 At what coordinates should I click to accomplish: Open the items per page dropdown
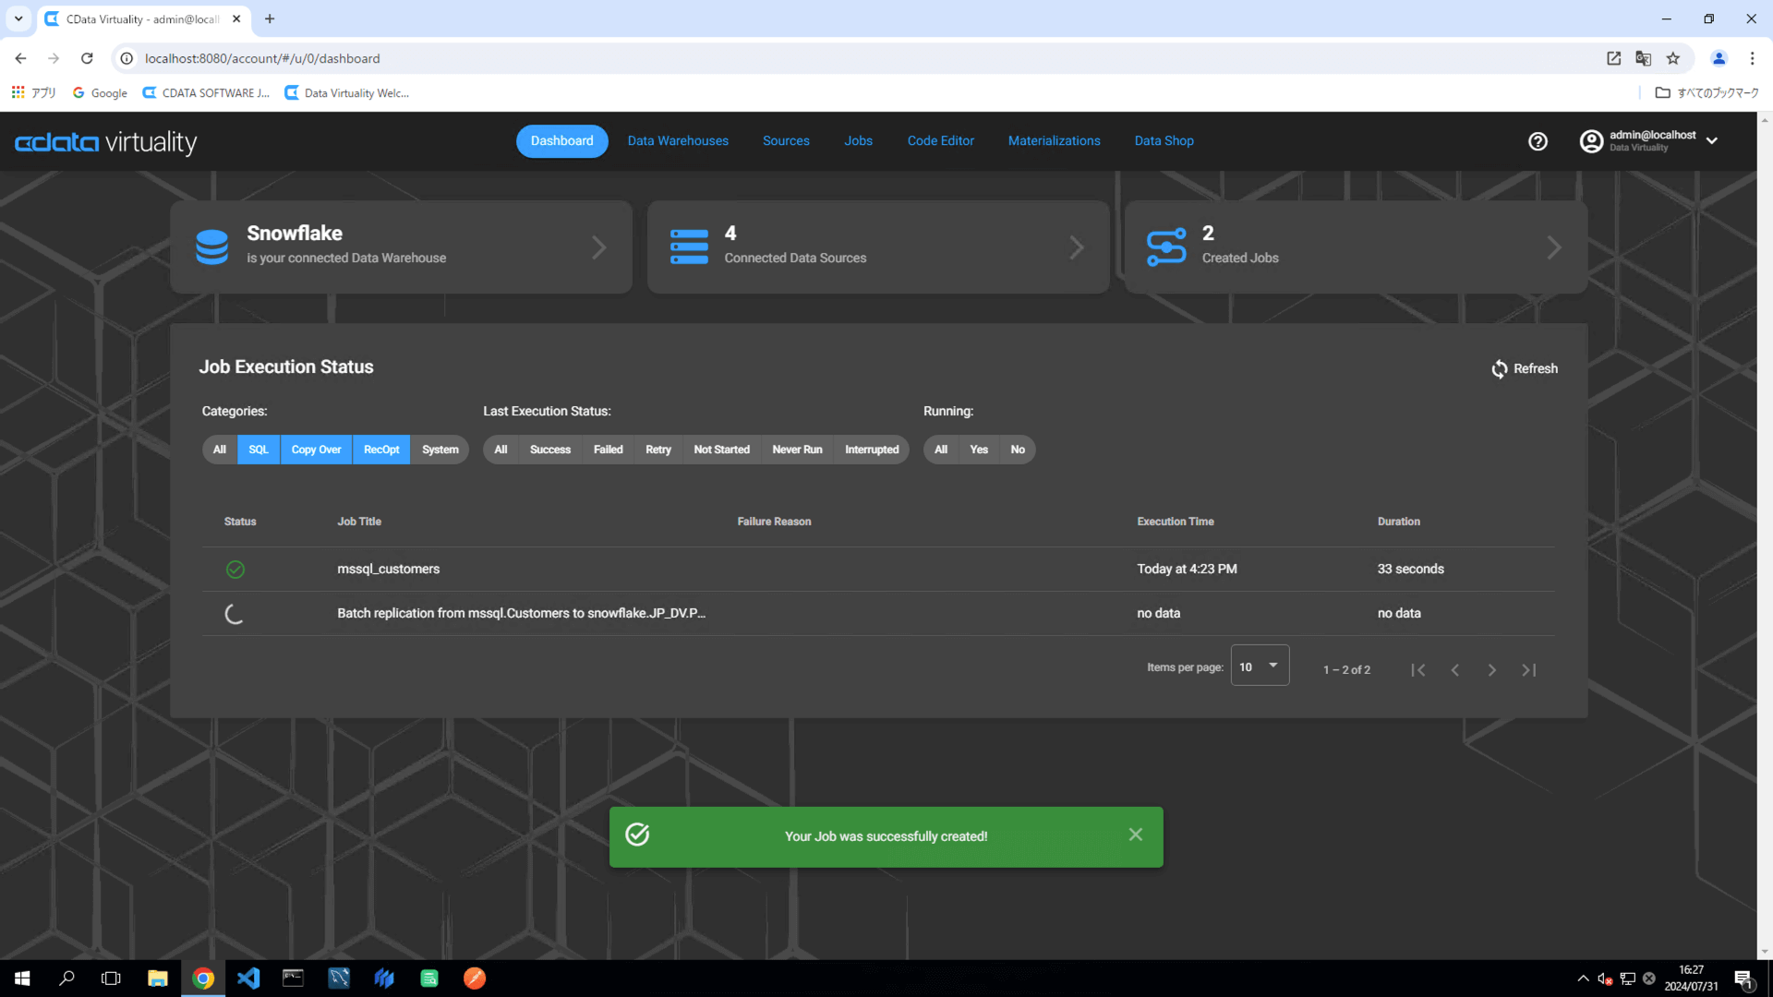pos(1260,667)
